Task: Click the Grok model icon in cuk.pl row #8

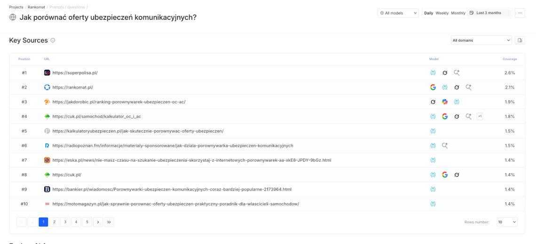Action: [x=457, y=175]
